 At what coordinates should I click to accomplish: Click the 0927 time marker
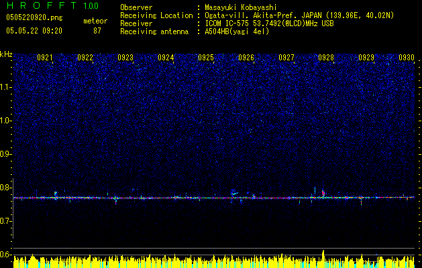[286, 57]
